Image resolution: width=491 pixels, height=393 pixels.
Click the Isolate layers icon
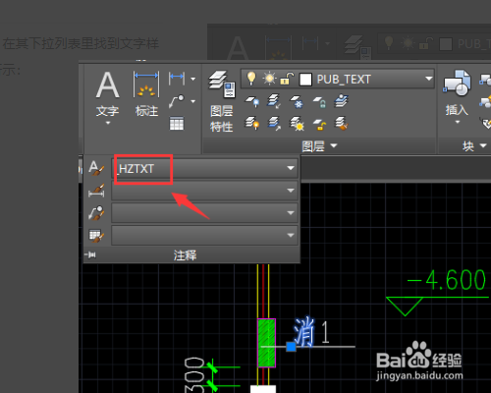[274, 101]
